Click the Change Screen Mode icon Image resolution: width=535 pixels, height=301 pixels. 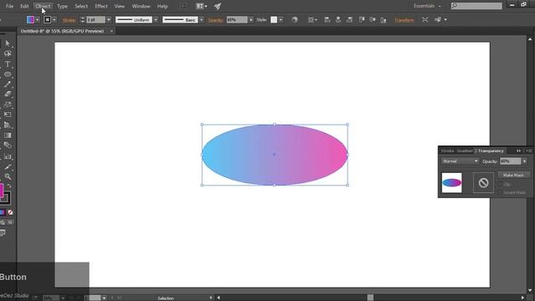click(x=3, y=233)
